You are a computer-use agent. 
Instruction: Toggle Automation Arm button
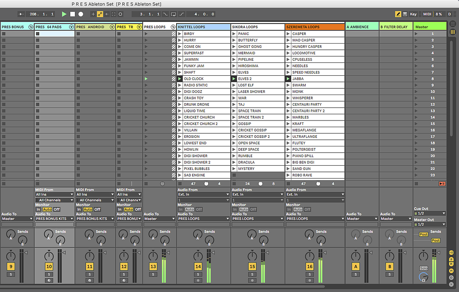(100, 14)
